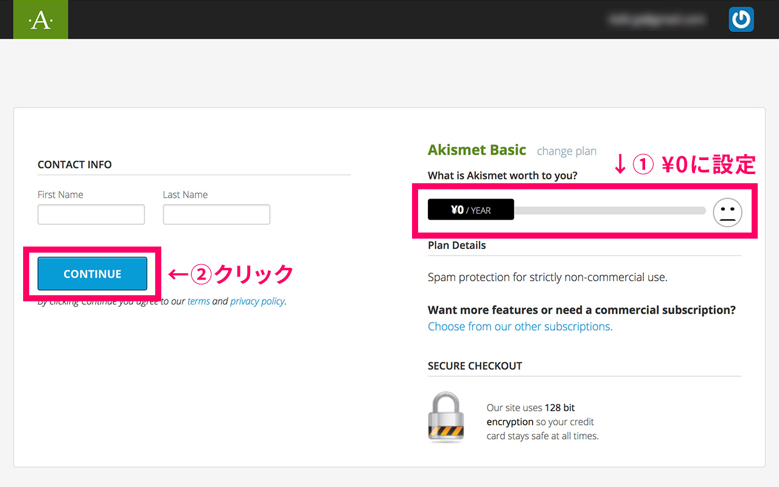Click the Plan Details heading
The image size is (779, 487).
456,245
